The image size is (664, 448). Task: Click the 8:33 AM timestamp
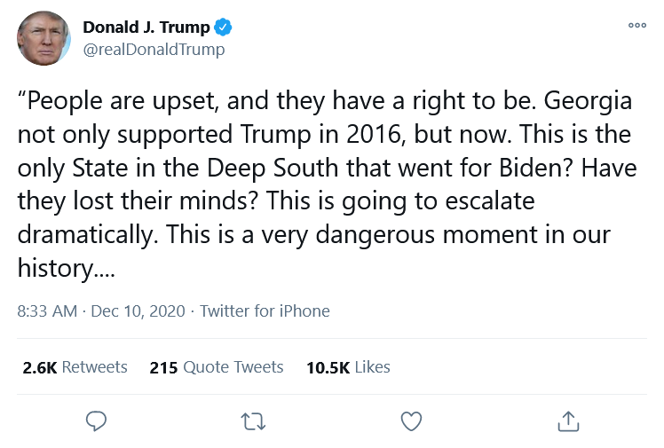click(x=46, y=311)
